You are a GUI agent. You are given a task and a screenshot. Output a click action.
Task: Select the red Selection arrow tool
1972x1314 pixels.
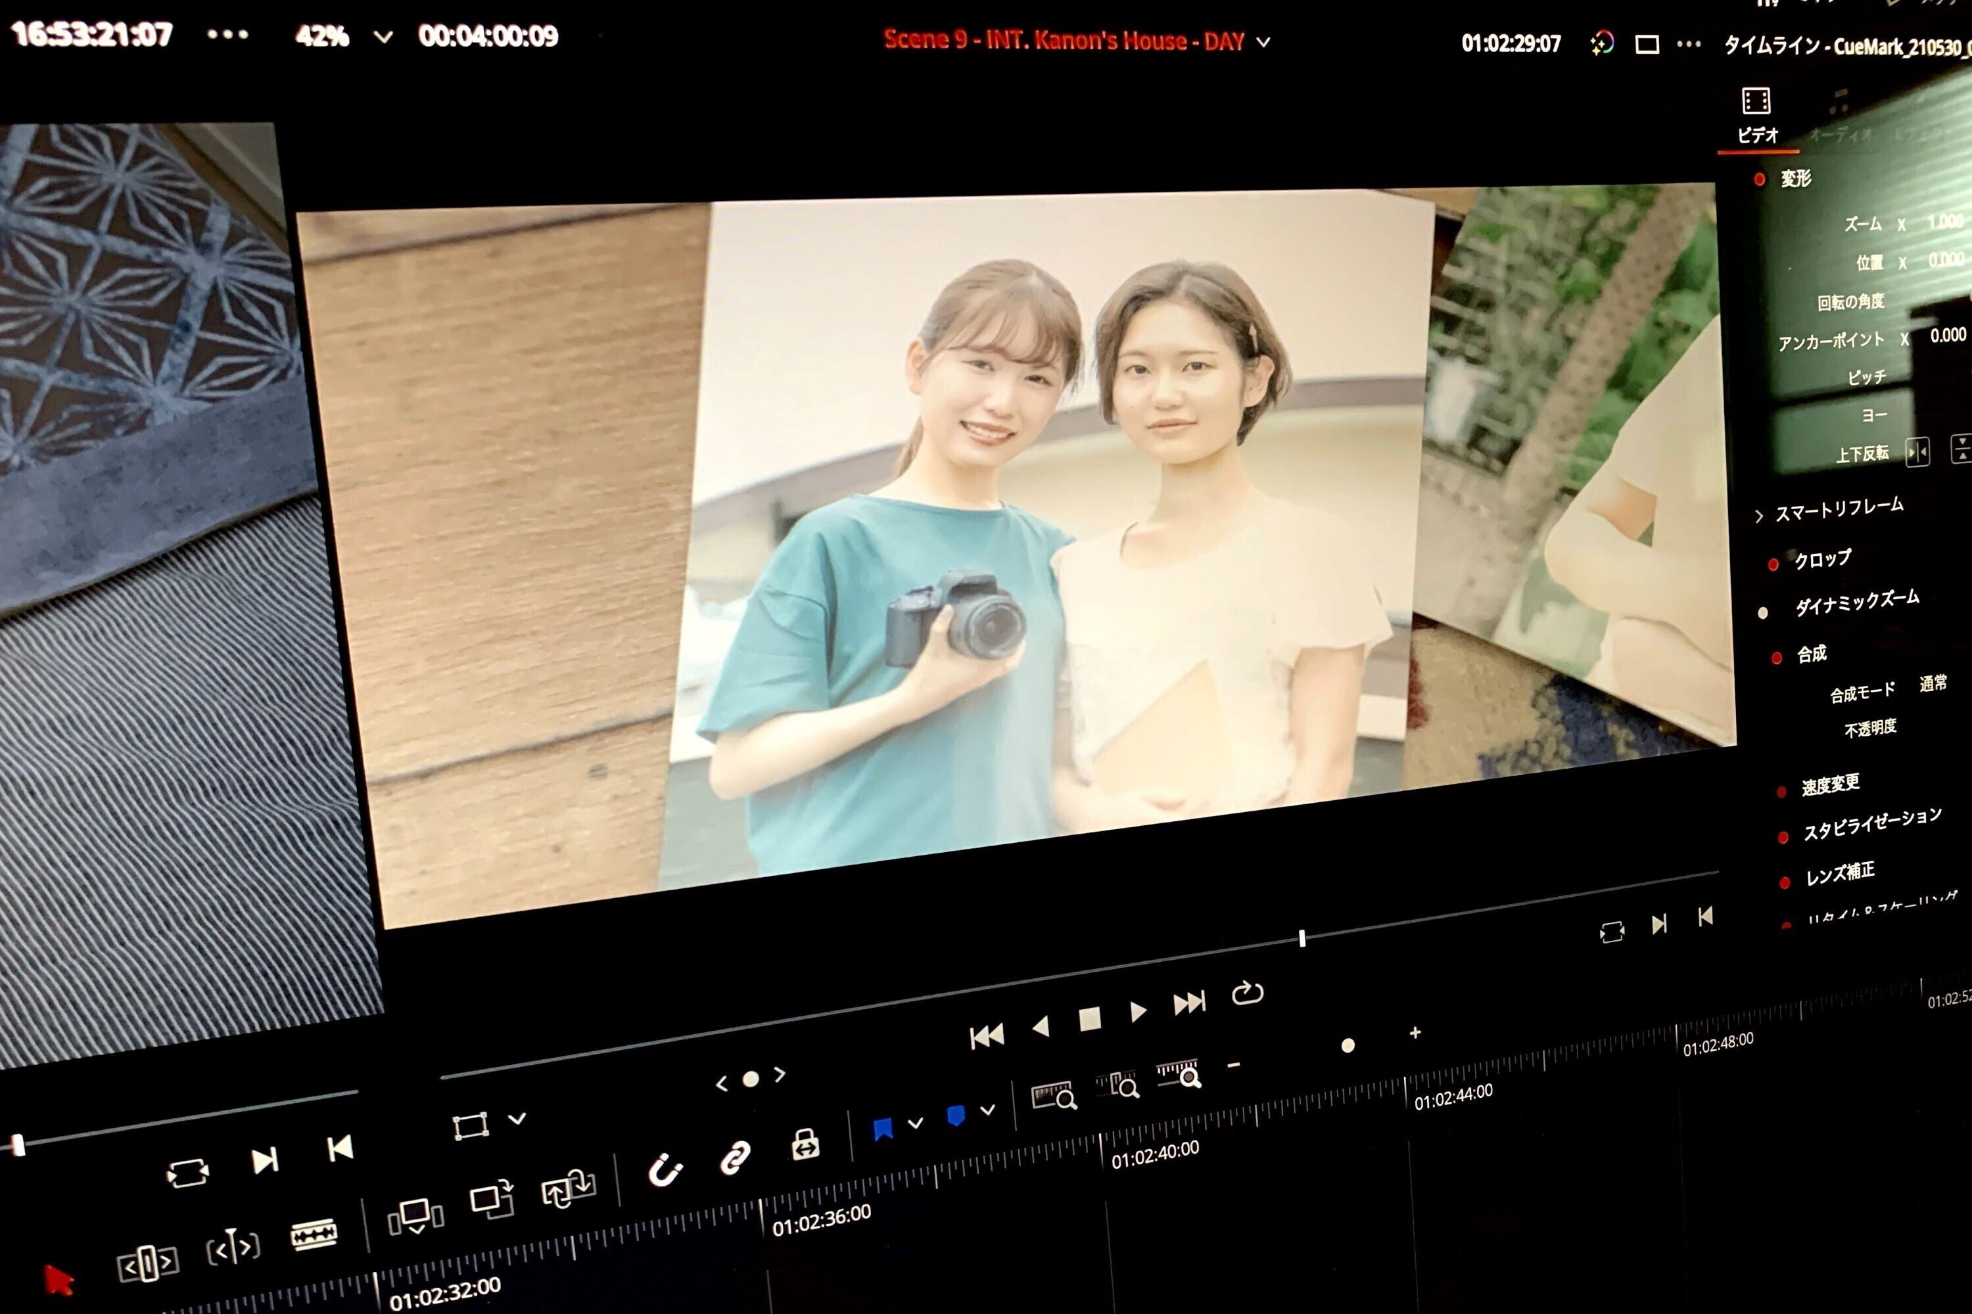point(59,1280)
